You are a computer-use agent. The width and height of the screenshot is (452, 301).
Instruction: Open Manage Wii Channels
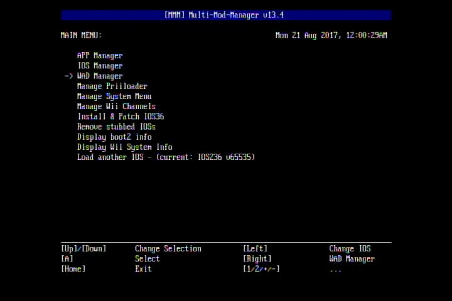(x=116, y=107)
